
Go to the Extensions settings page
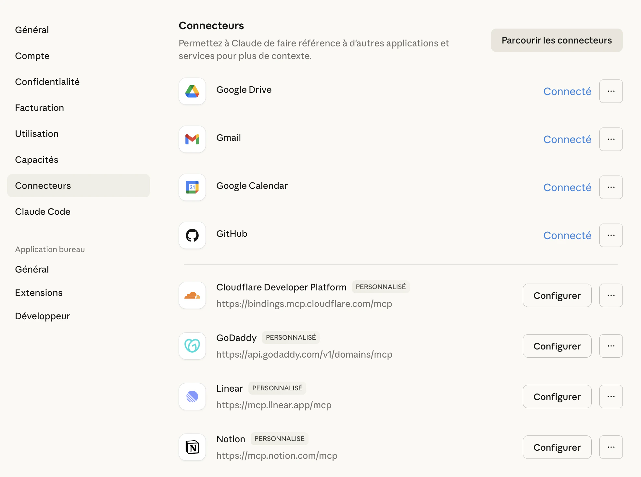pyautogui.click(x=39, y=293)
